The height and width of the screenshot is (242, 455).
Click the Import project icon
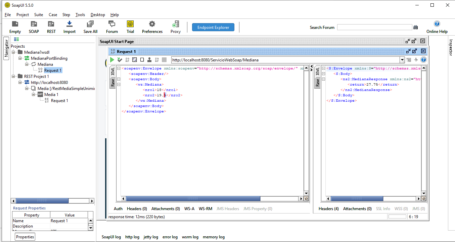70,24
